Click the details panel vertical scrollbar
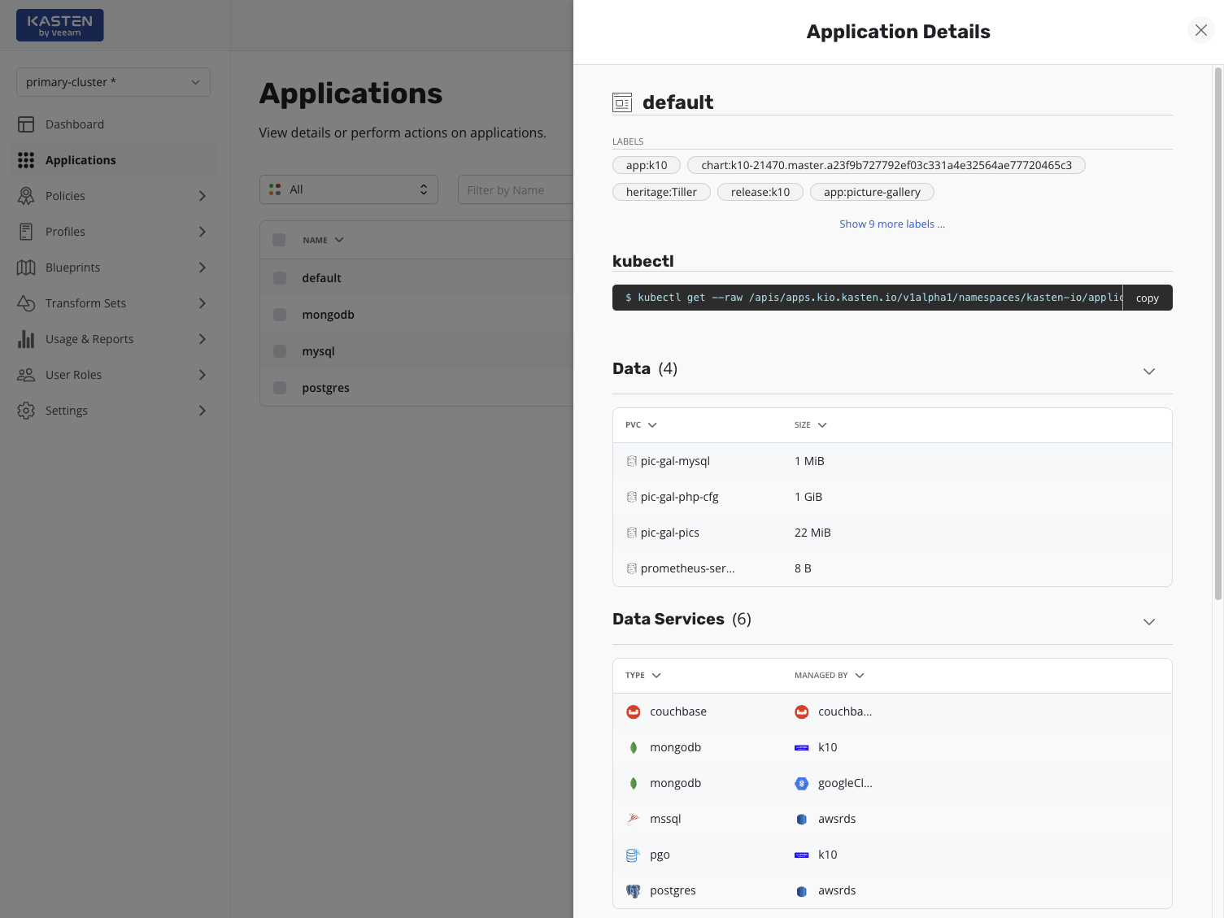Image resolution: width=1224 pixels, height=918 pixels. (x=1218, y=333)
